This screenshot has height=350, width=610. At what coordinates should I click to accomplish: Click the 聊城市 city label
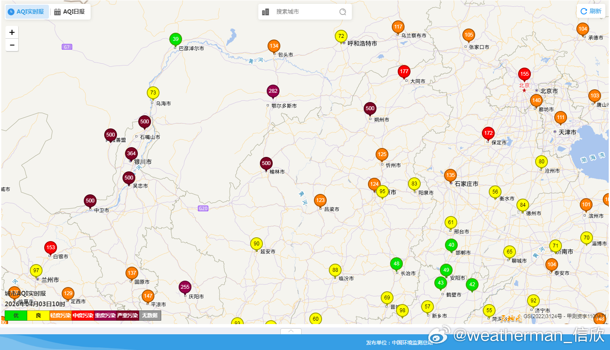tap(519, 261)
